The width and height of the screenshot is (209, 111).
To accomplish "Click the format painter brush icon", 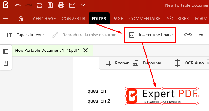I will pyautogui.click(x=55, y=35).
